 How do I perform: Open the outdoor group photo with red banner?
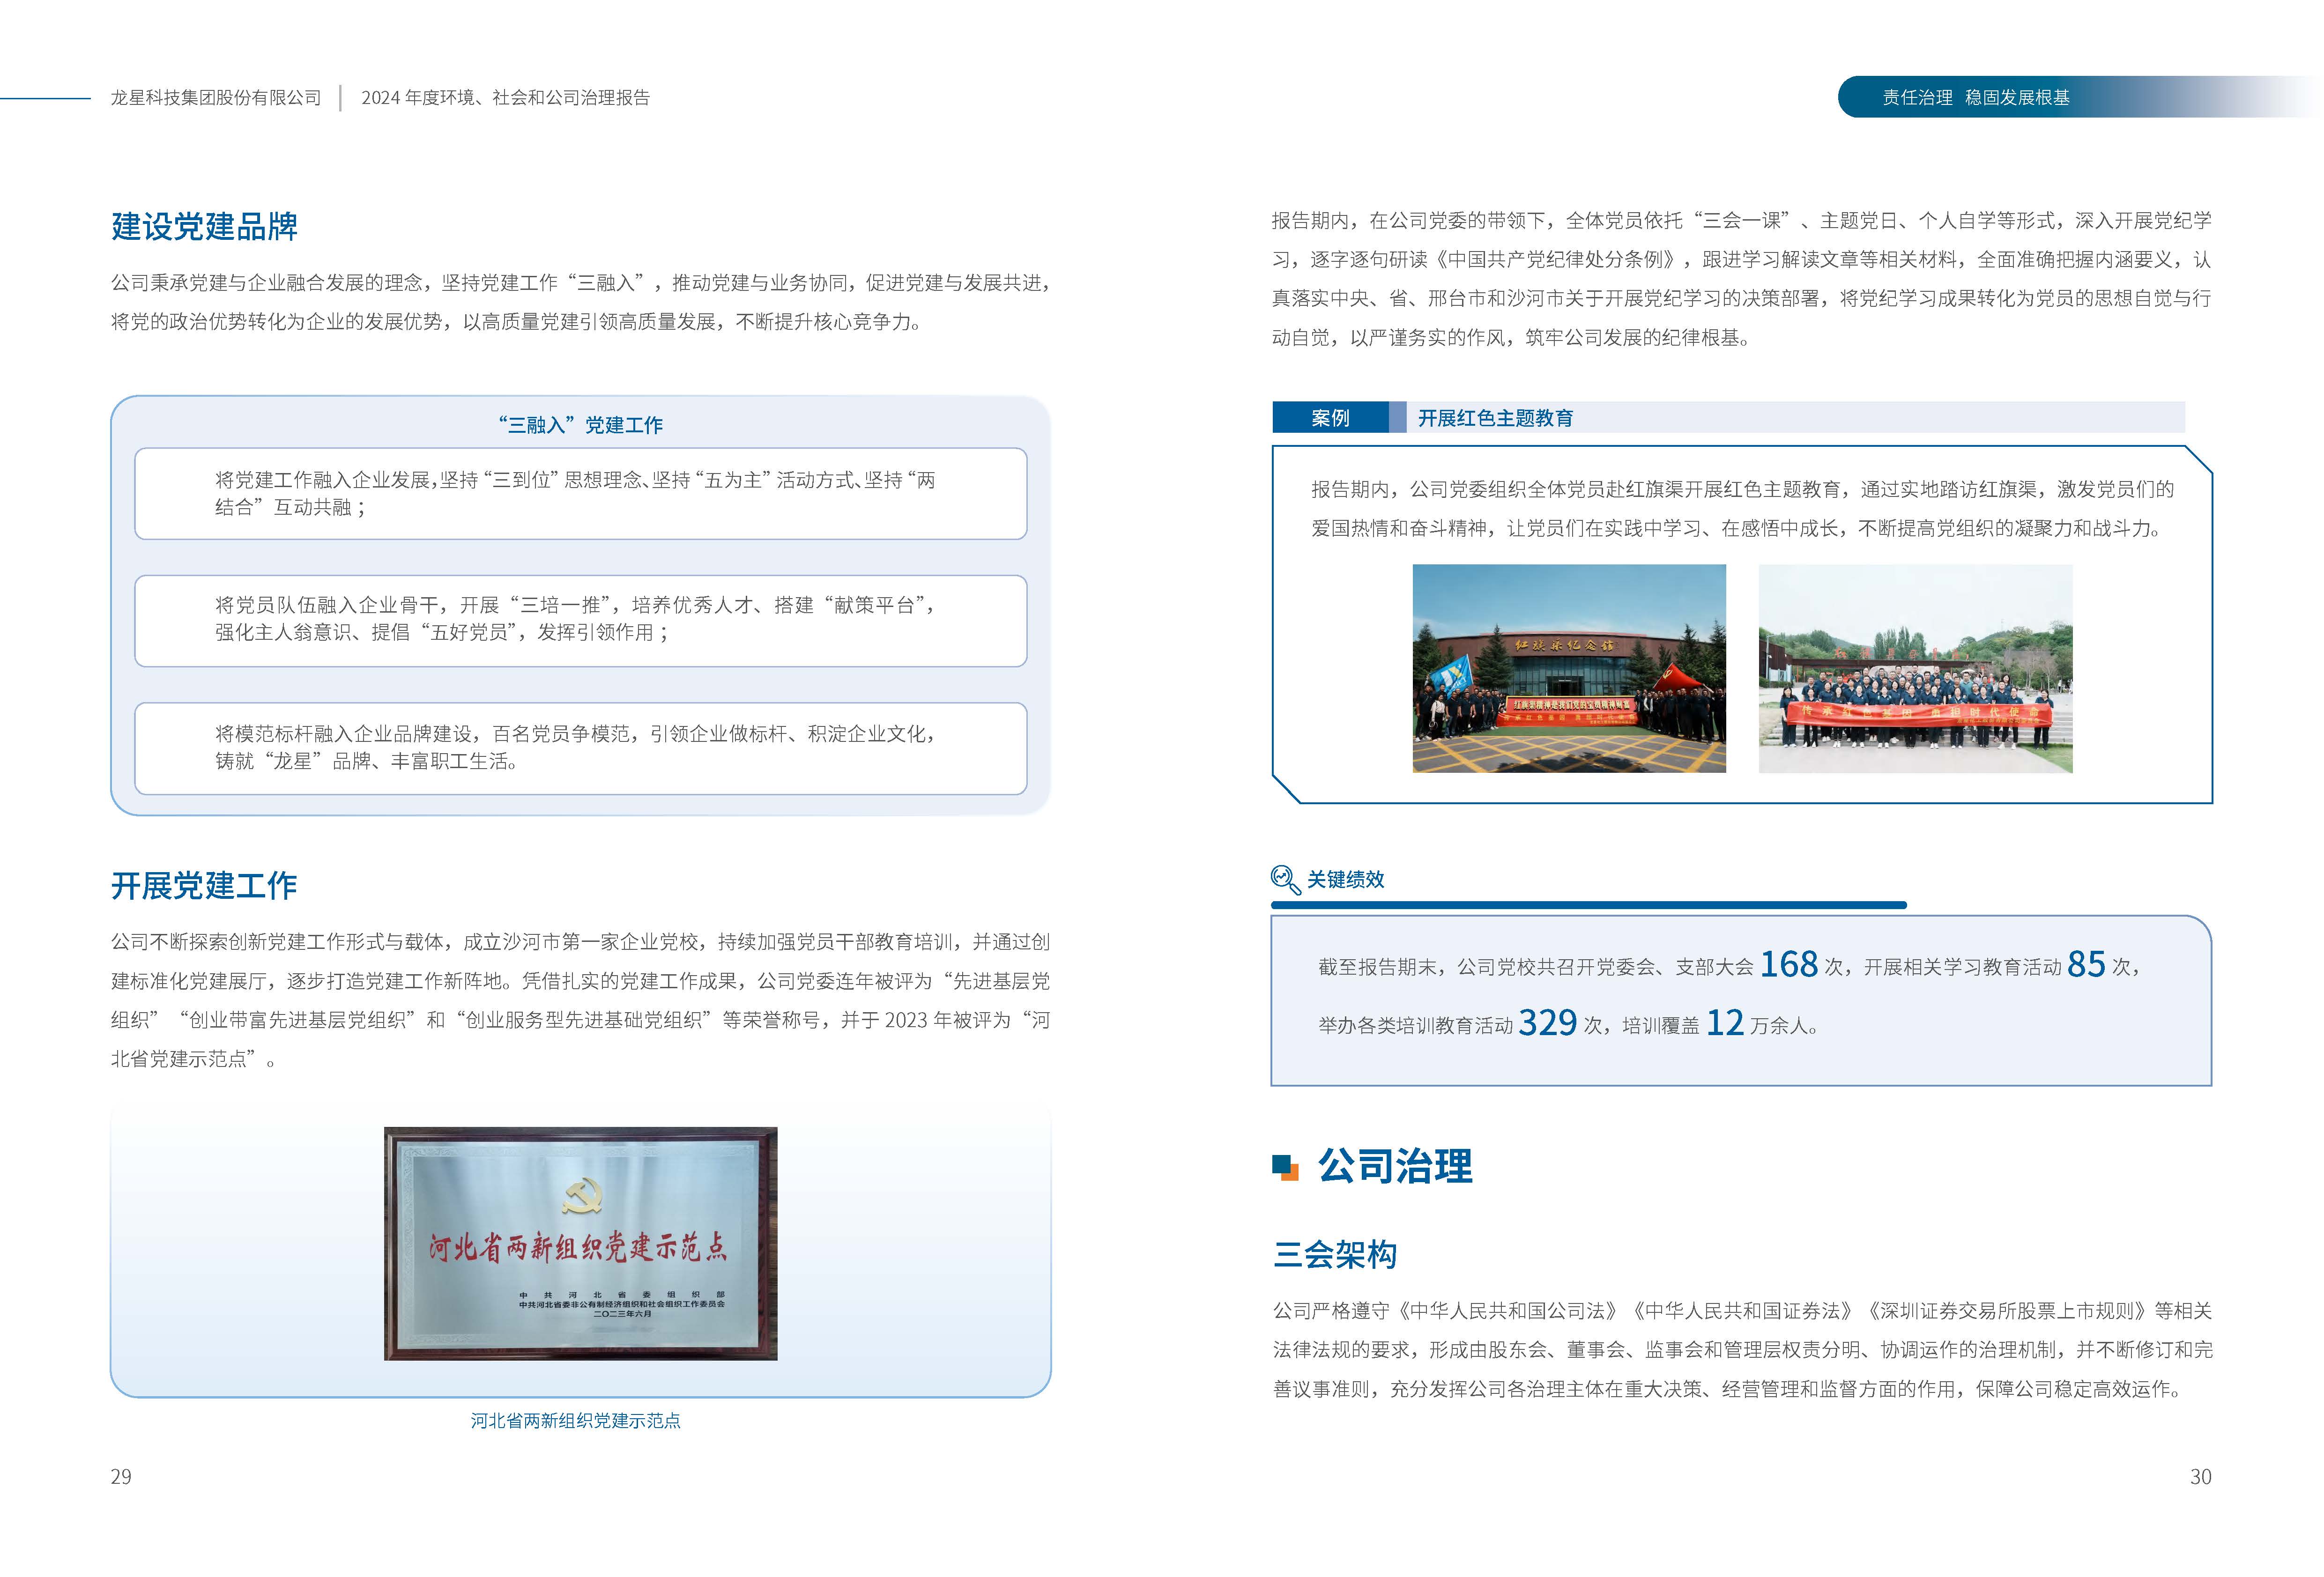click(x=1915, y=669)
